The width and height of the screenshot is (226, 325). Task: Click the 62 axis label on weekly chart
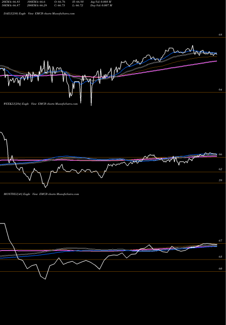220,169
